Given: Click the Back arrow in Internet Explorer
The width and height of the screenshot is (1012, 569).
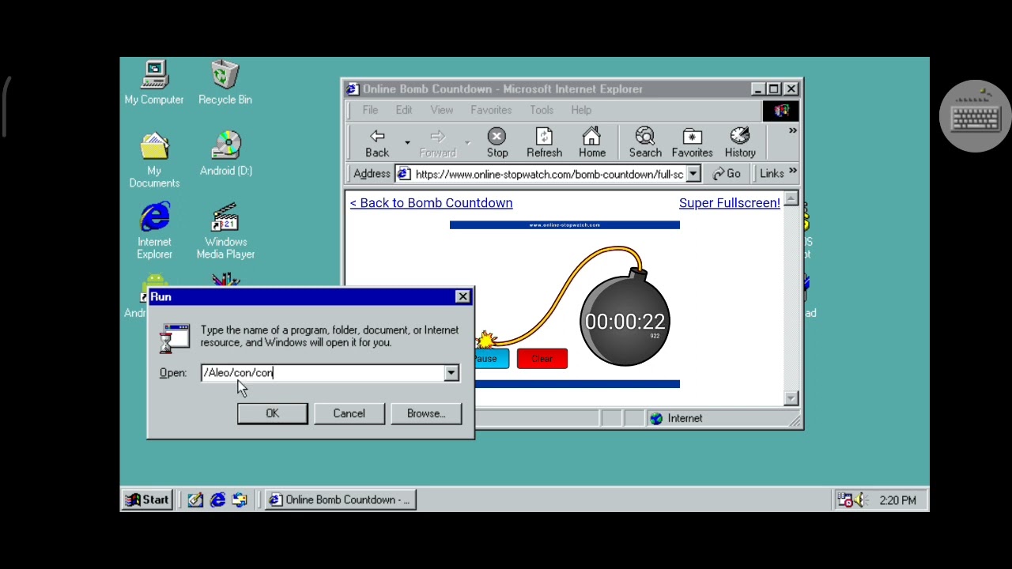Looking at the screenshot, I should pos(377,144).
